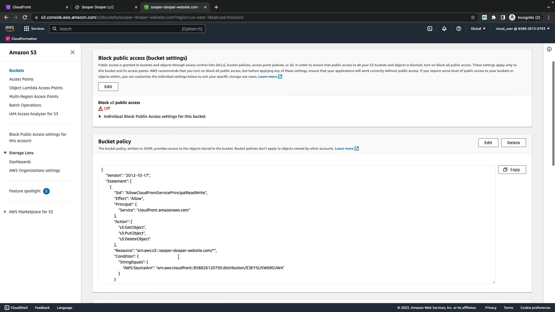Open the AWS CloudShell terminal icon in header

tap(430, 29)
